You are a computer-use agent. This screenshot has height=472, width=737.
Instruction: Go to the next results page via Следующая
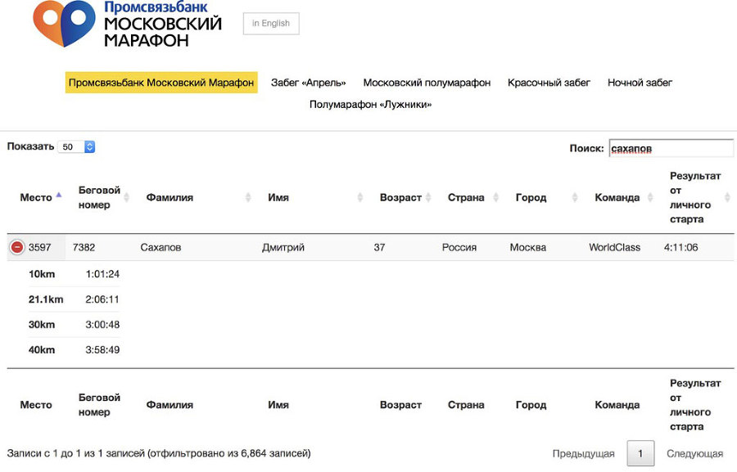click(x=695, y=453)
